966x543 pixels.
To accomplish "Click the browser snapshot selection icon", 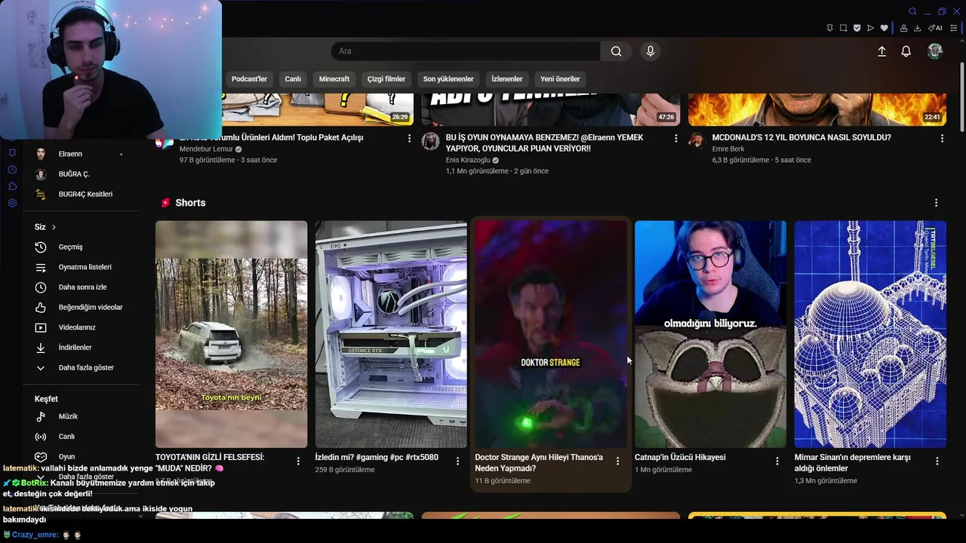I will click(843, 28).
